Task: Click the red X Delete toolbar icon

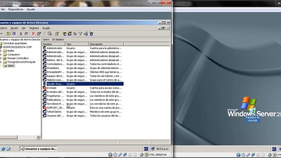Action: (x=33, y=34)
